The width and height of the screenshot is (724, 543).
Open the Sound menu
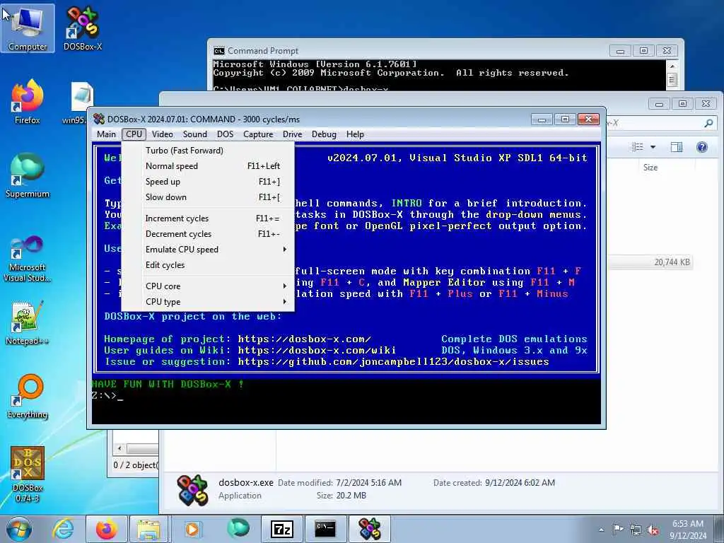tap(195, 134)
